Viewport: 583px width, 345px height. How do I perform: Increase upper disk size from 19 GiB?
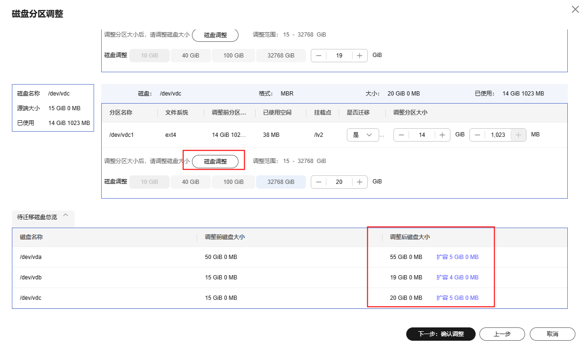point(360,56)
